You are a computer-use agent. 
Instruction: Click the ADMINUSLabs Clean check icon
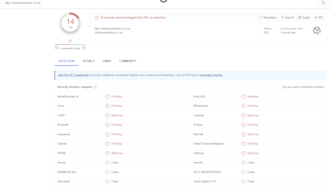point(107,172)
